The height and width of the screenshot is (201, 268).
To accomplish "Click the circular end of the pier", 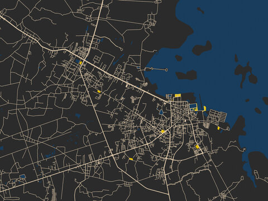I will 166,70.
